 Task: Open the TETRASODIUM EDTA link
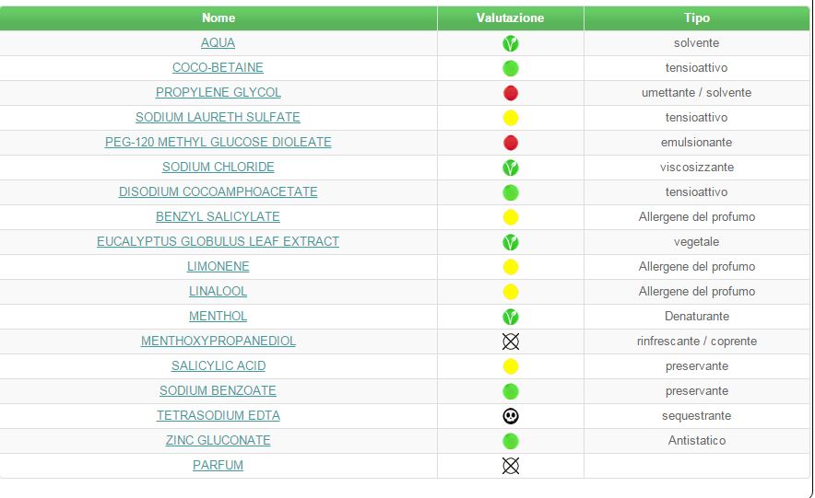tap(218, 416)
